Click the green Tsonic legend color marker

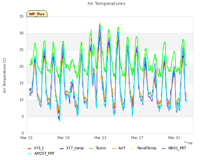point(91,149)
